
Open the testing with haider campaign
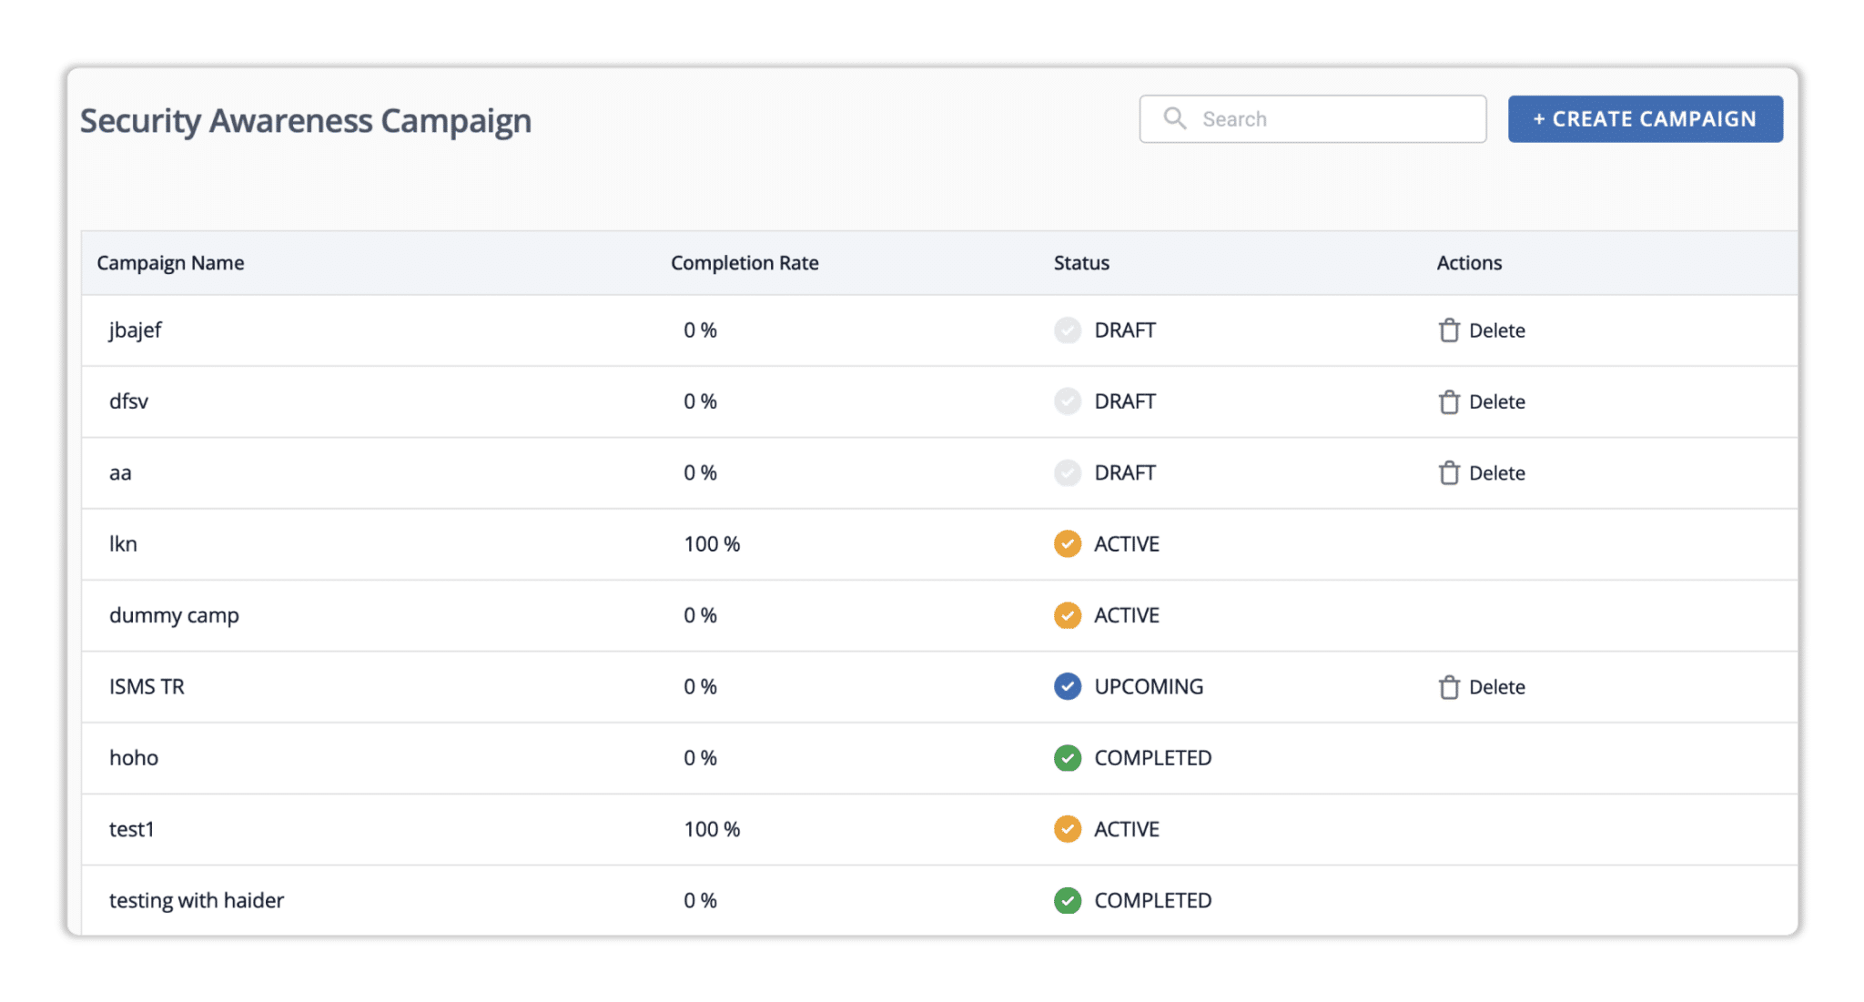(x=197, y=900)
